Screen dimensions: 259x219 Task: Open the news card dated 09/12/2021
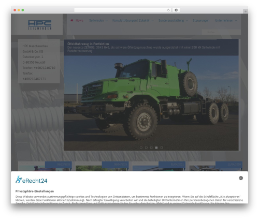(45, 166)
